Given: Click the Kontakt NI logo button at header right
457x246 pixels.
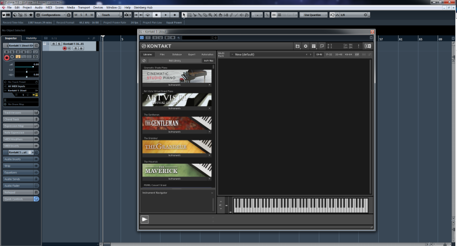Looking at the screenshot, I should [x=368, y=46].
